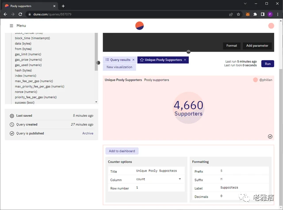The image size is (283, 210).
Task: Click the padlock site info icon
Action: [x=30, y=14]
